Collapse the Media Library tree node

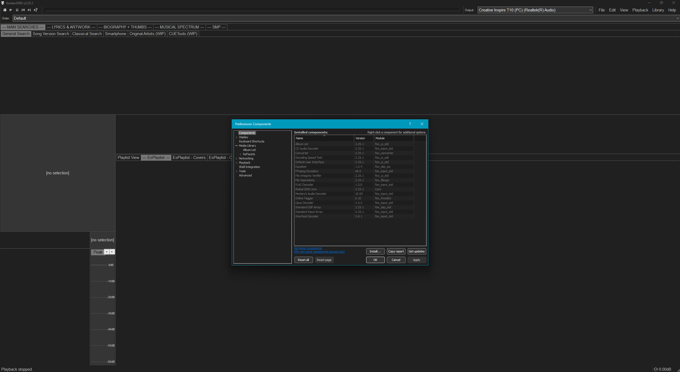pyautogui.click(x=236, y=146)
